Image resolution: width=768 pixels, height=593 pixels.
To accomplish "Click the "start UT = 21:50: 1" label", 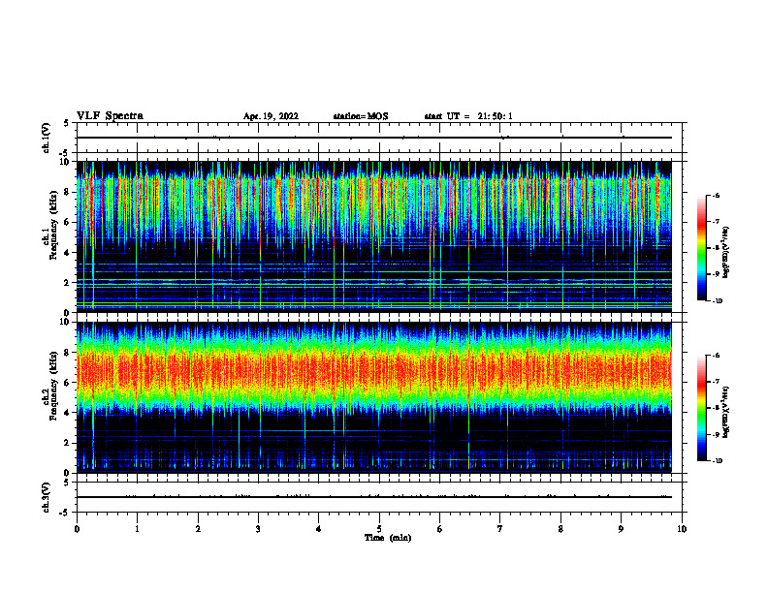I will pyautogui.click(x=468, y=116).
